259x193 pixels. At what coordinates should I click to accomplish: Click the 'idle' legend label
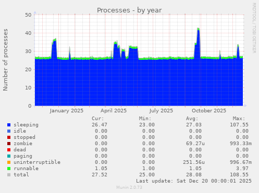[20, 131]
